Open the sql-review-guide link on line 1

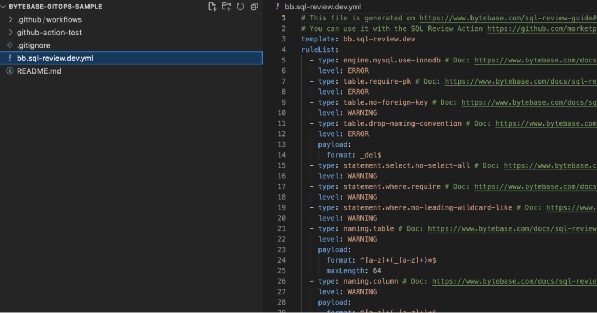tap(508, 18)
